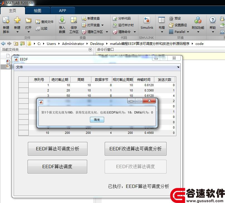Click the 确定 button in the dialog
Viewport: 225px width, 203px height.
coord(97,120)
